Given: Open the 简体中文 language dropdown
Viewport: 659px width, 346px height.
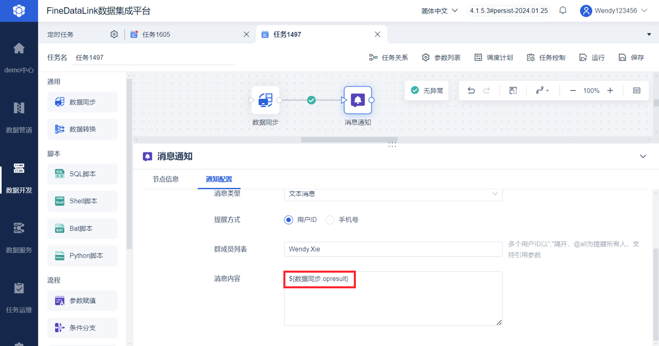Looking at the screenshot, I should [x=440, y=11].
